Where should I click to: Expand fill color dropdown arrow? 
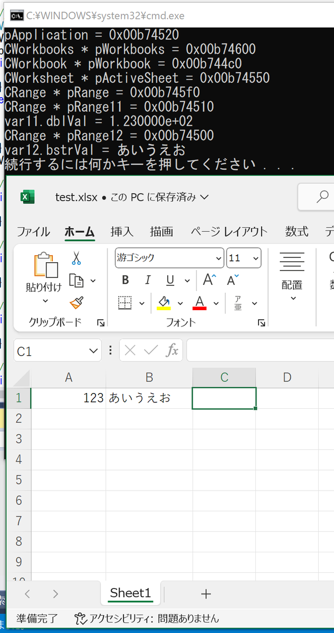pyautogui.click(x=180, y=303)
